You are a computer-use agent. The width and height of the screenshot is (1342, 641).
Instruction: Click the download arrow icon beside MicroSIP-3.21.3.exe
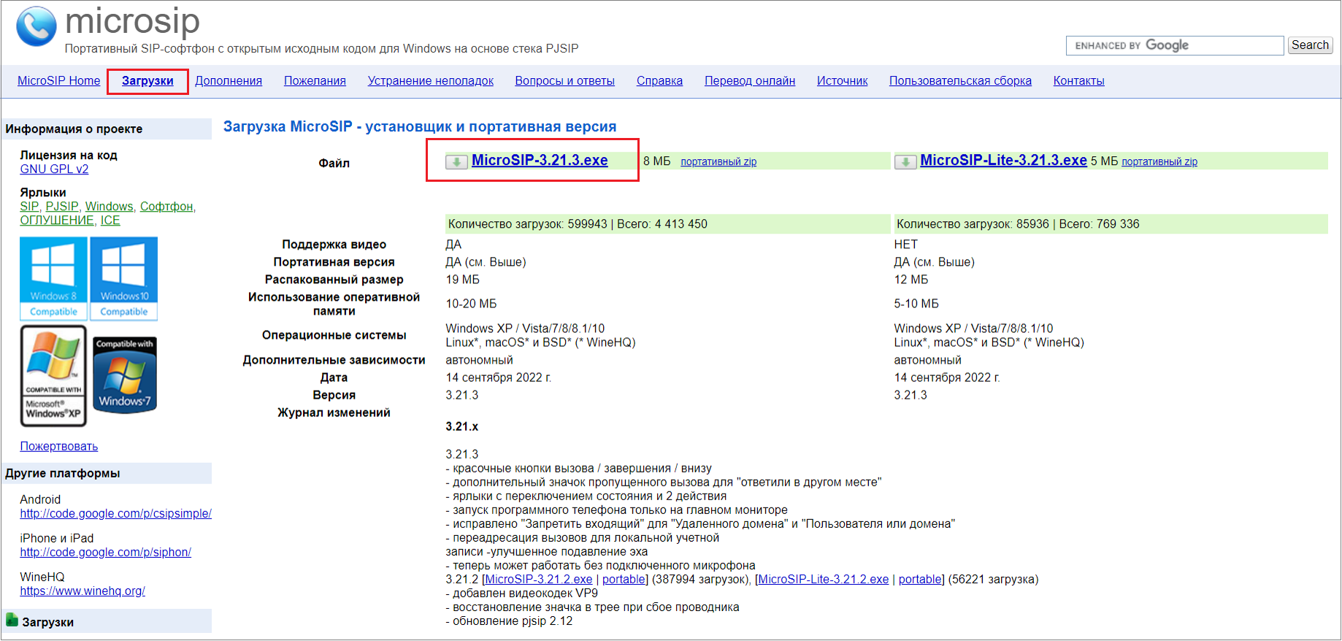tap(457, 162)
